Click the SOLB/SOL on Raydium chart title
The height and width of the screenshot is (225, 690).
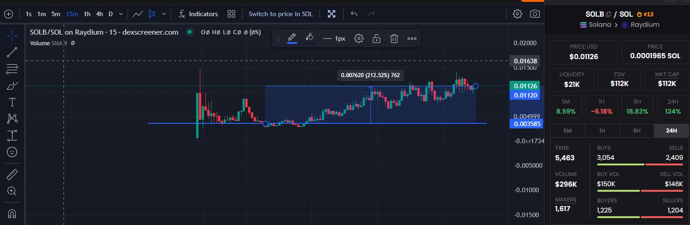[104, 32]
